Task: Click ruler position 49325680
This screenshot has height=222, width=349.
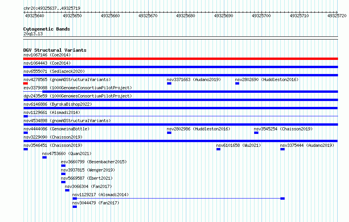Action: [x=185, y=16]
